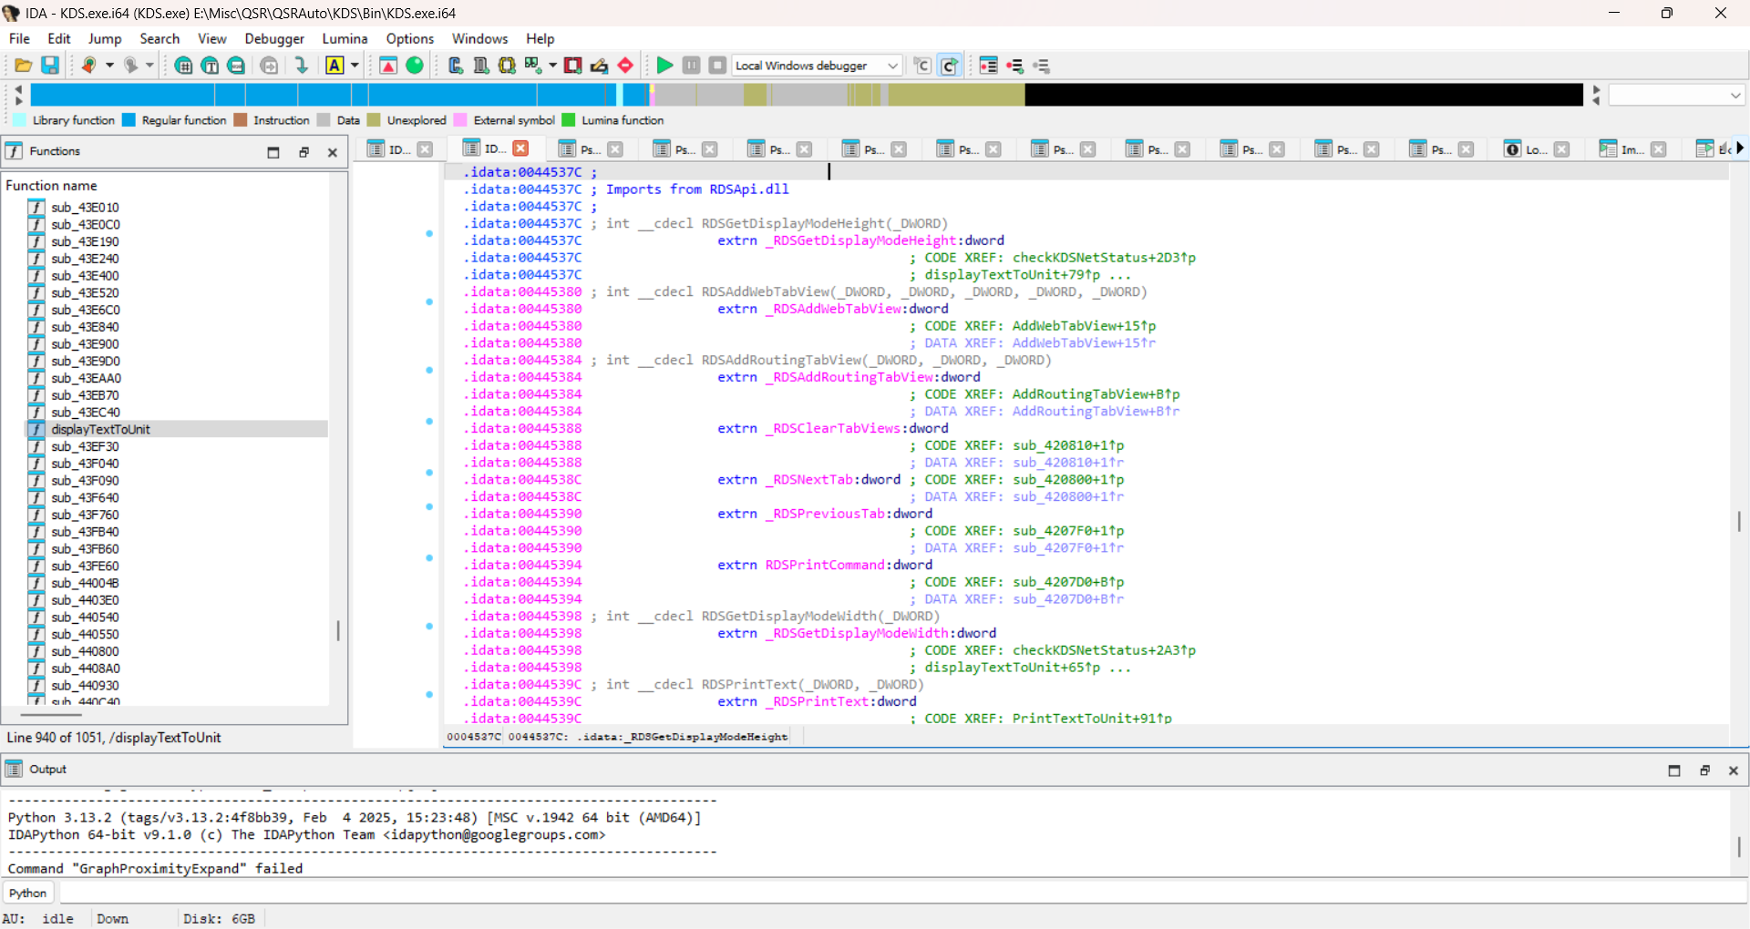Image resolution: width=1750 pixels, height=929 pixels.
Task: Click the red list breakpoints icon
Action: tap(988, 66)
